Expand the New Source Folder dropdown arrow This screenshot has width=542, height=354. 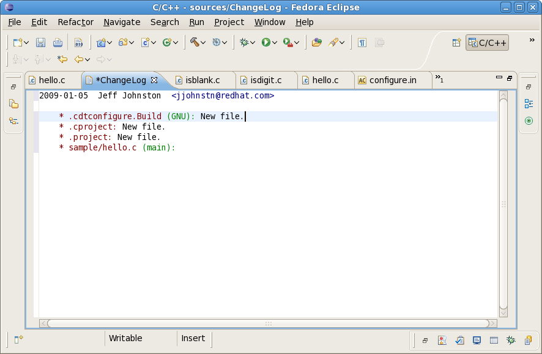pyautogui.click(x=132, y=42)
